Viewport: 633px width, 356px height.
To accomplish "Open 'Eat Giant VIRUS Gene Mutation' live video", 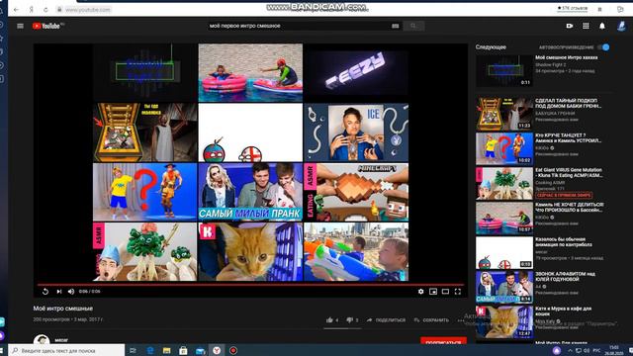I will (569, 172).
